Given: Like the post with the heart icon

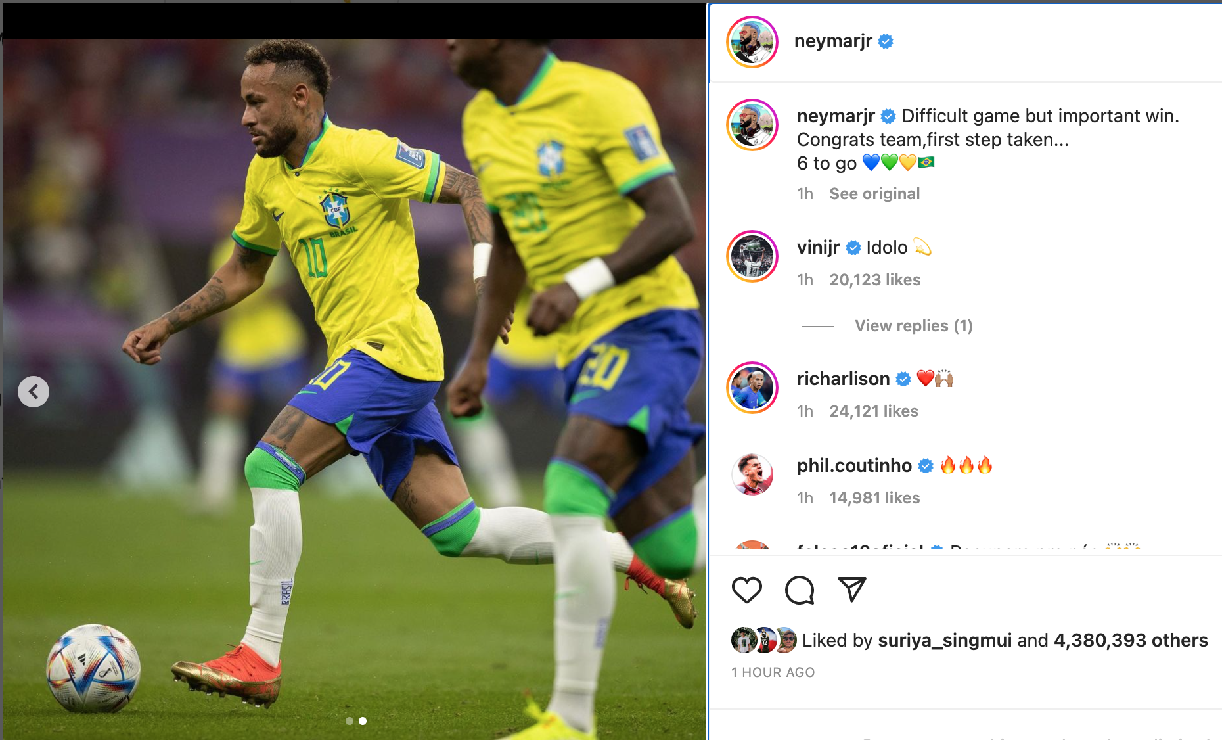Looking at the screenshot, I should [747, 590].
